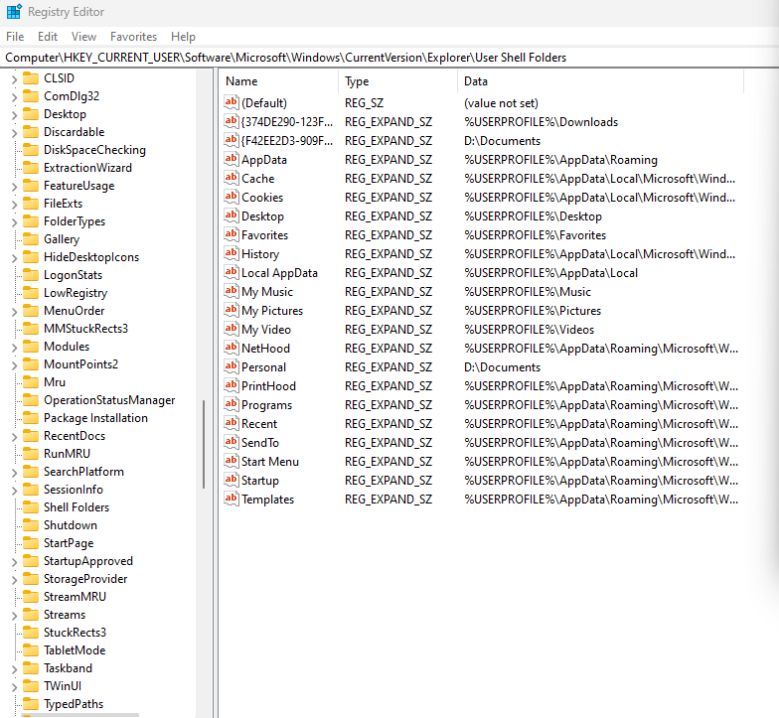Click the string icon beside Cache value
The image size is (779, 718).
click(x=231, y=178)
